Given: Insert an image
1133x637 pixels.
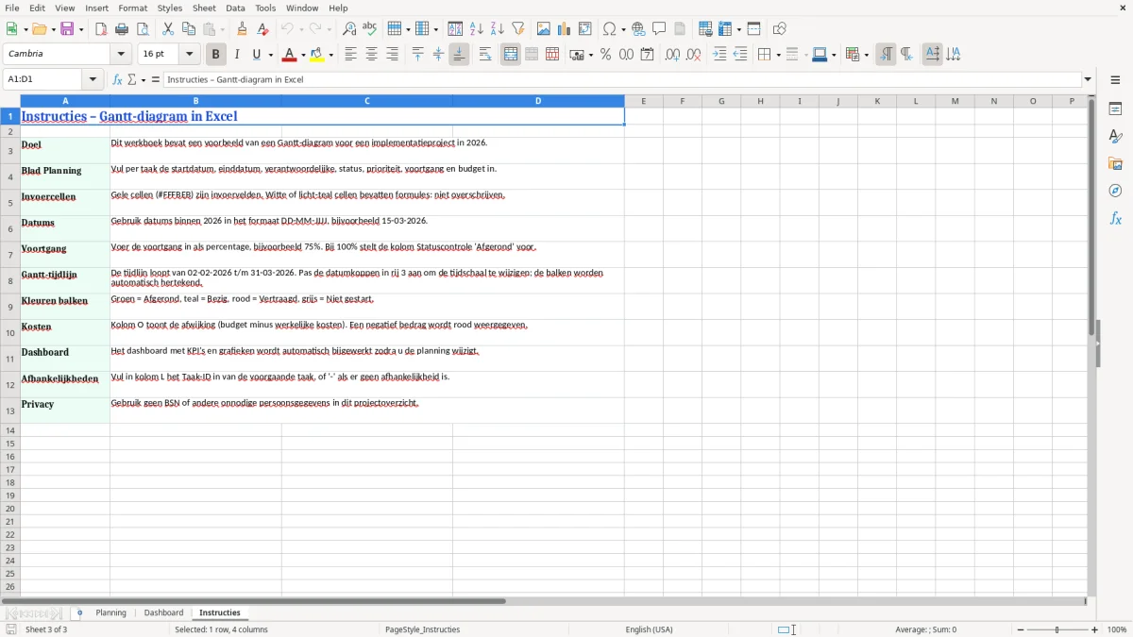Looking at the screenshot, I should pyautogui.click(x=543, y=29).
